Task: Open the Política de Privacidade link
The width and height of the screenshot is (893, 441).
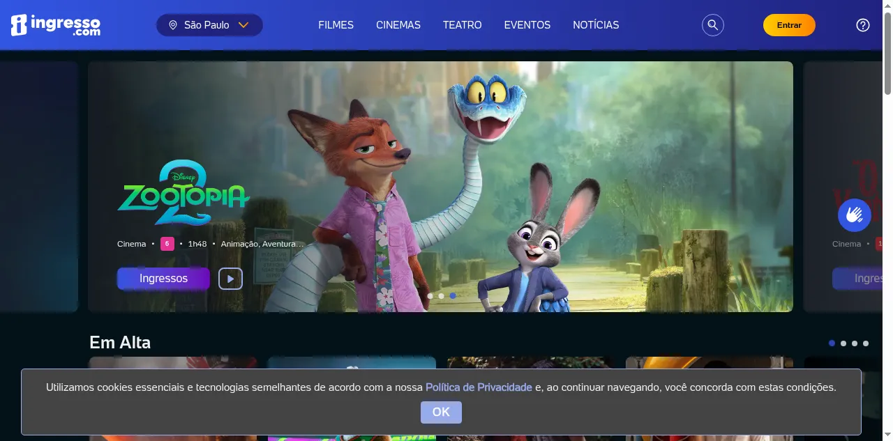Action: pyautogui.click(x=479, y=387)
